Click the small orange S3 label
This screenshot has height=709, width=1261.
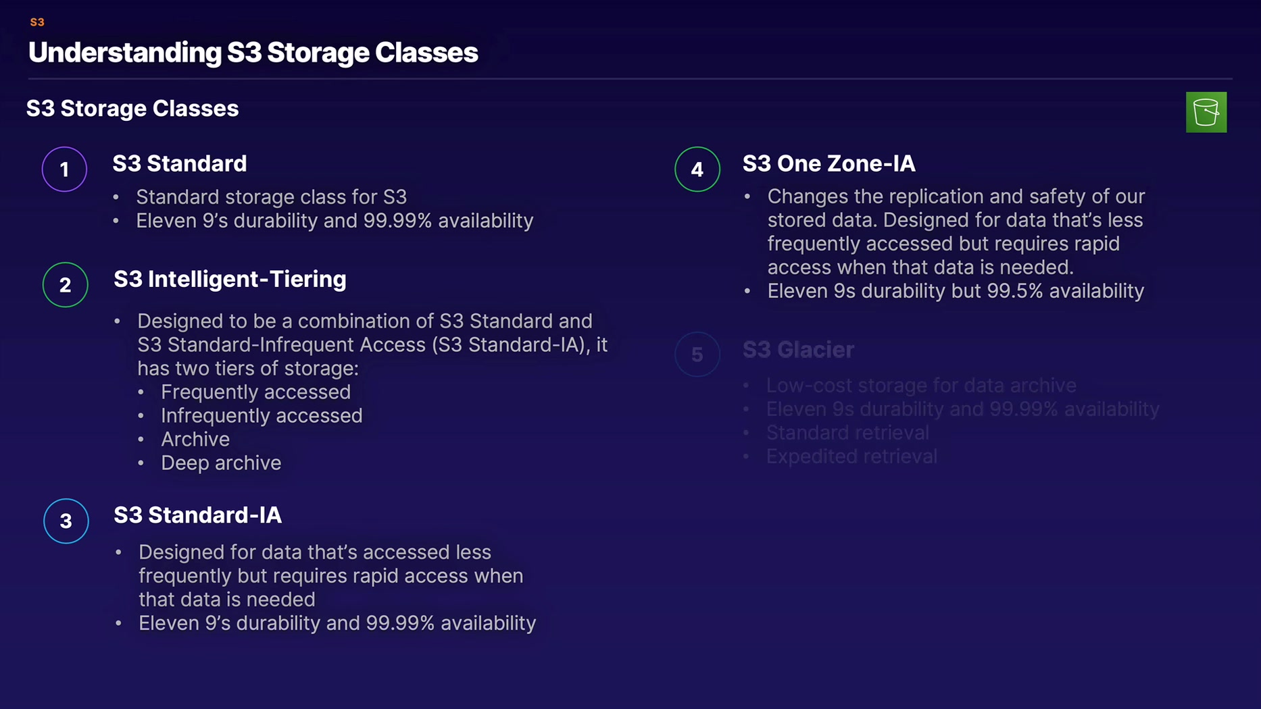tap(37, 22)
